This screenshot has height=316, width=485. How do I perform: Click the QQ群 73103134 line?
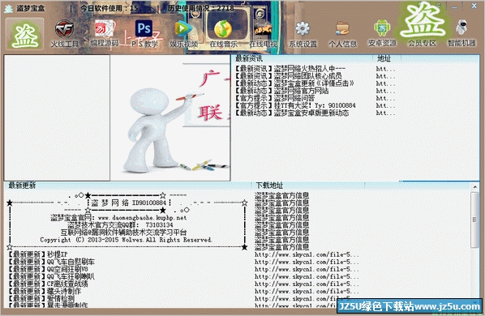pyautogui.click(x=120, y=225)
